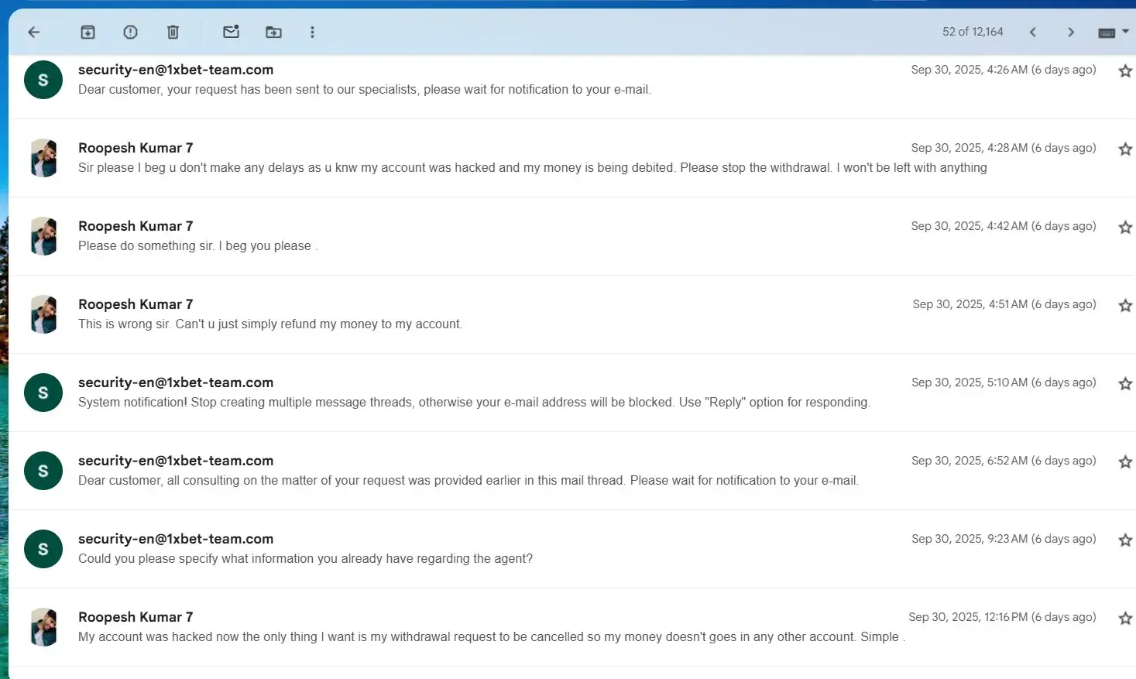Go to the older conversation
1136x679 pixels.
tap(1070, 32)
